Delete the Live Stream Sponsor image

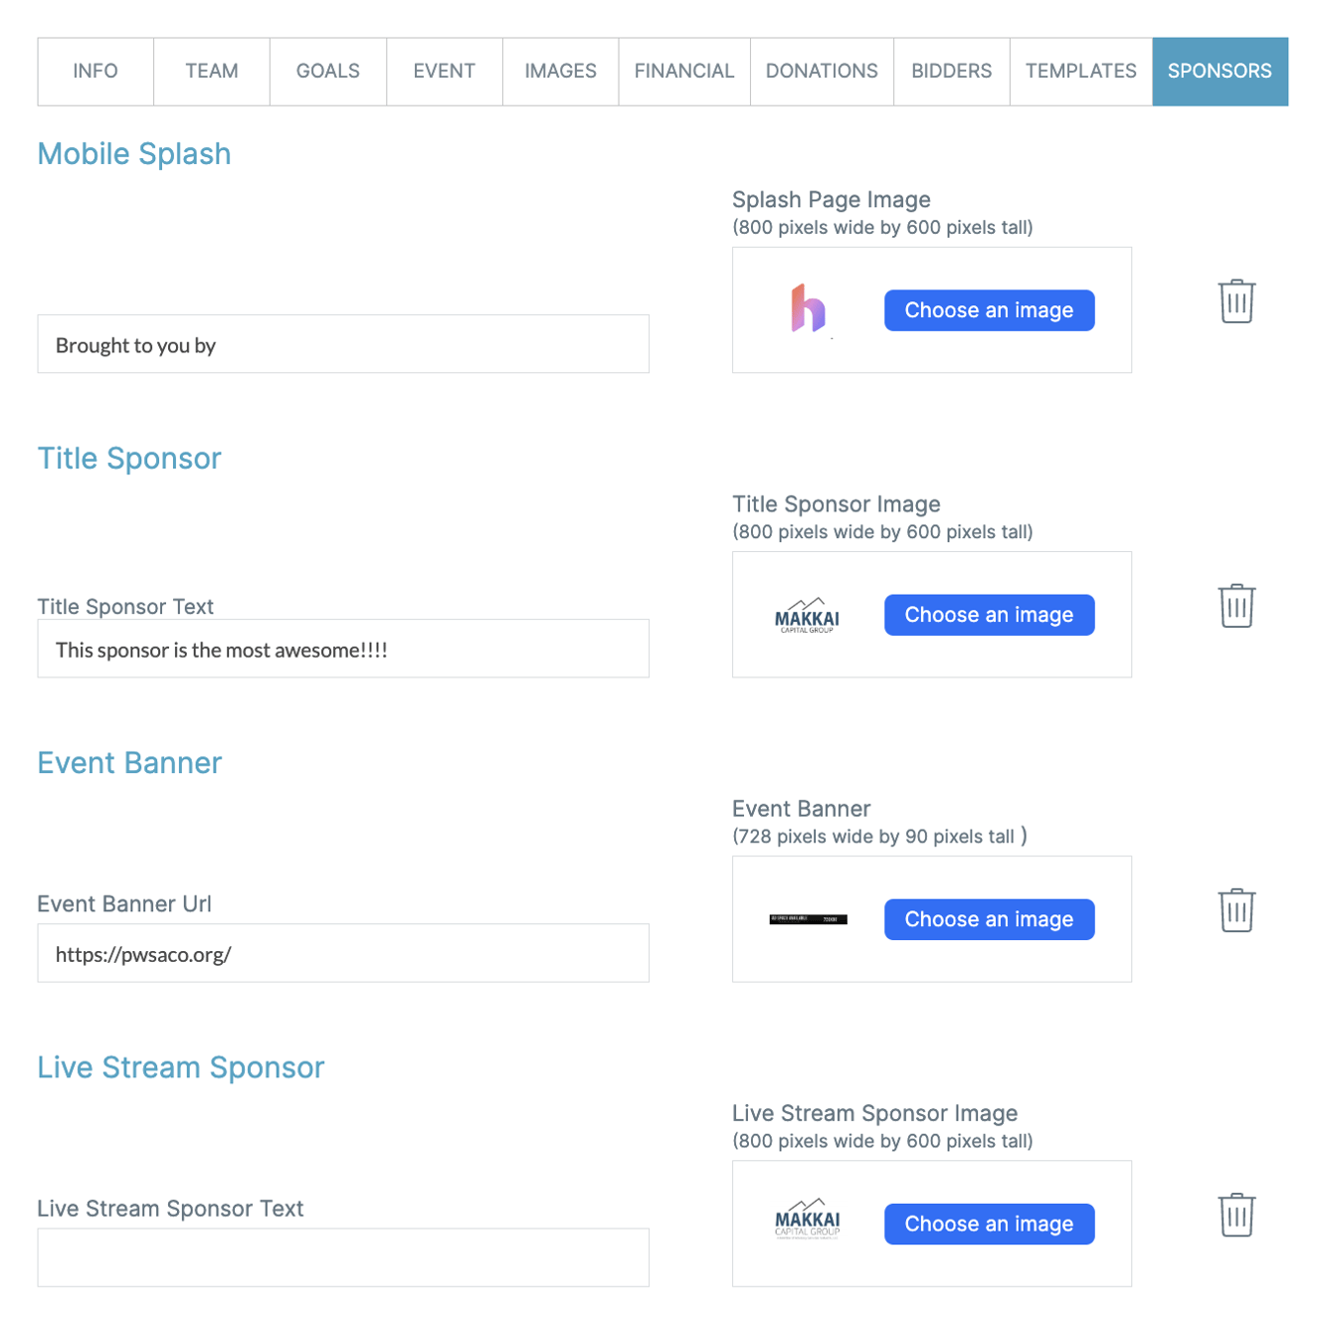click(x=1236, y=1215)
